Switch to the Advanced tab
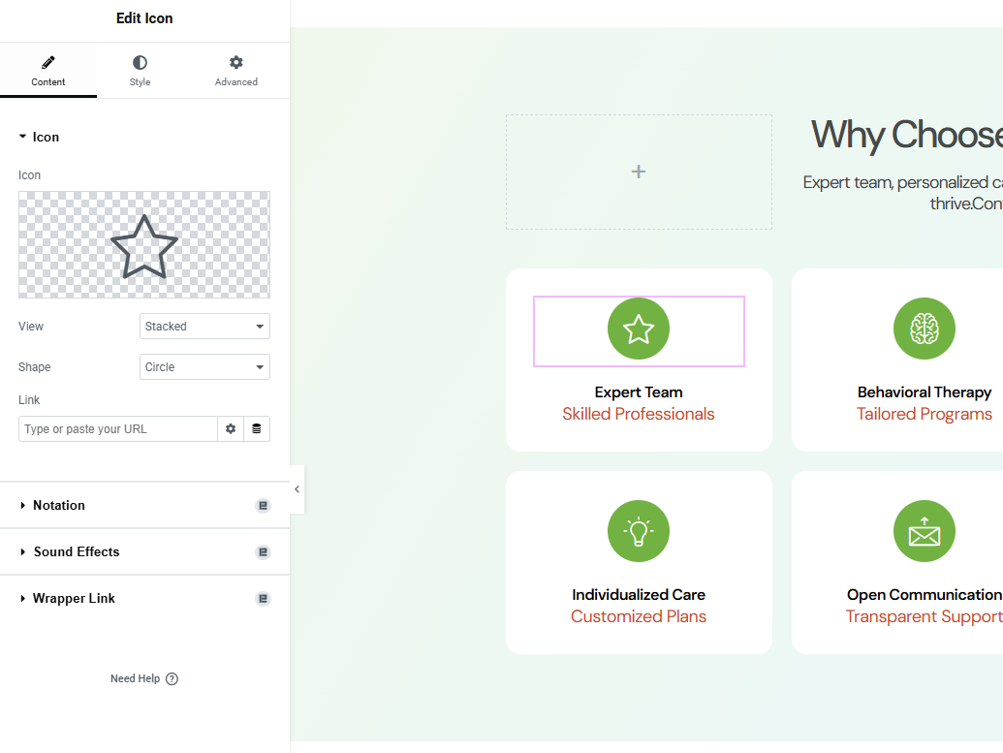 (236, 71)
